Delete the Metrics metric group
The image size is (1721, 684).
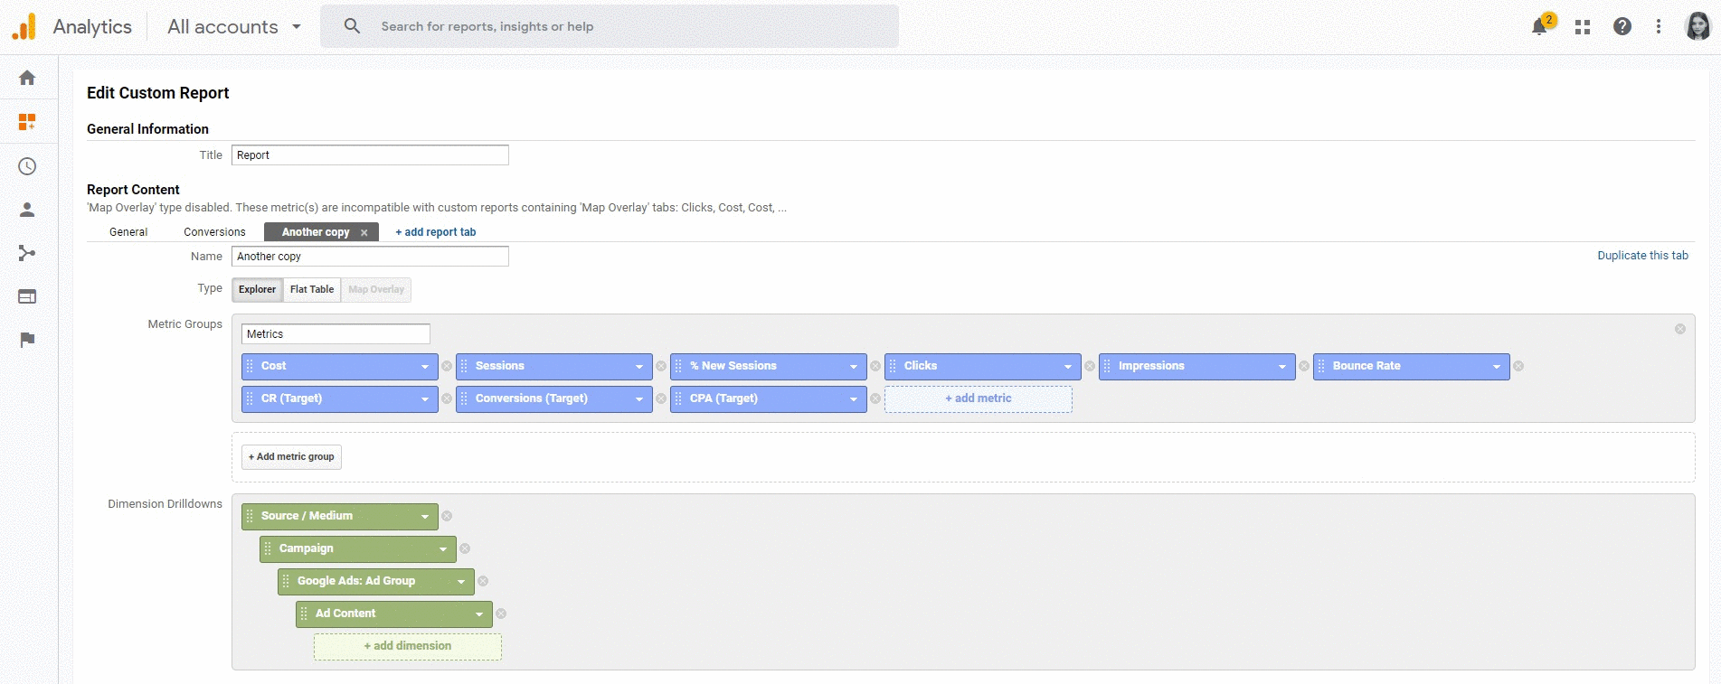(x=1680, y=329)
